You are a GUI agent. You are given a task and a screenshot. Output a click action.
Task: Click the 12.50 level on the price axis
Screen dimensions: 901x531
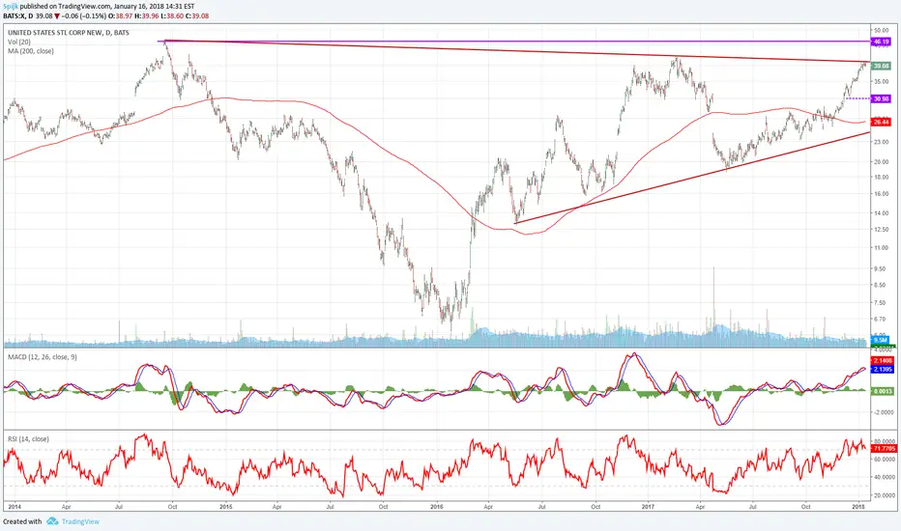tap(881, 230)
